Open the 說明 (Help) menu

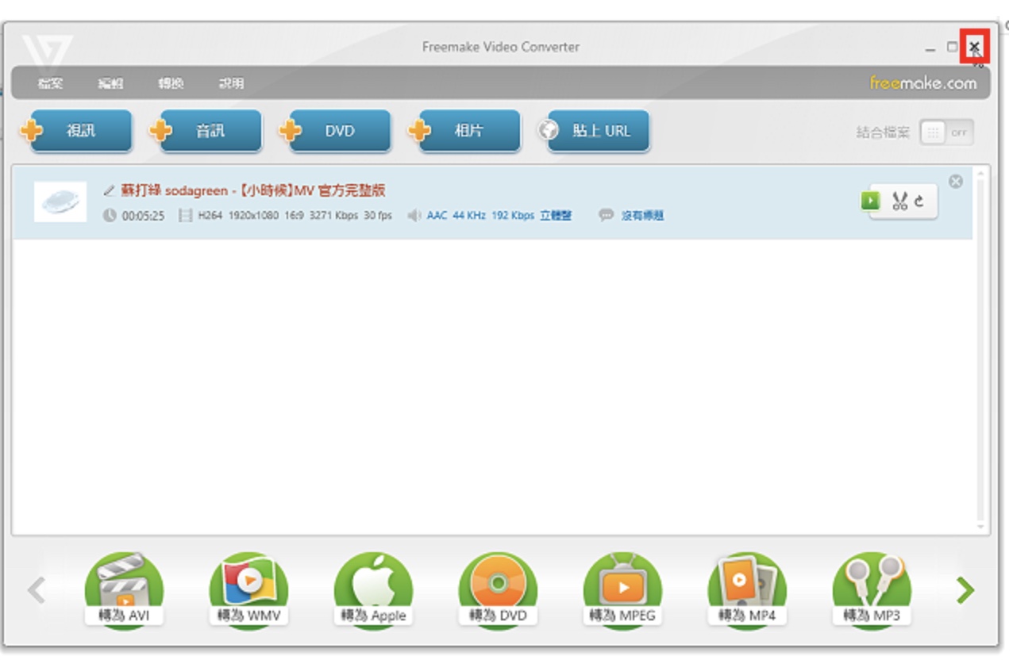point(232,83)
